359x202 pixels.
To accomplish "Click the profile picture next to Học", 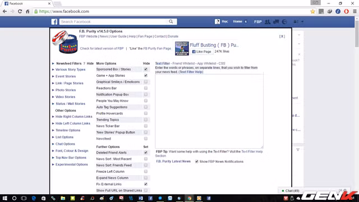I will click(x=217, y=21).
